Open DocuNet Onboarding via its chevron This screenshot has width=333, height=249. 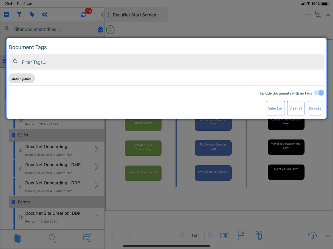tap(97, 149)
